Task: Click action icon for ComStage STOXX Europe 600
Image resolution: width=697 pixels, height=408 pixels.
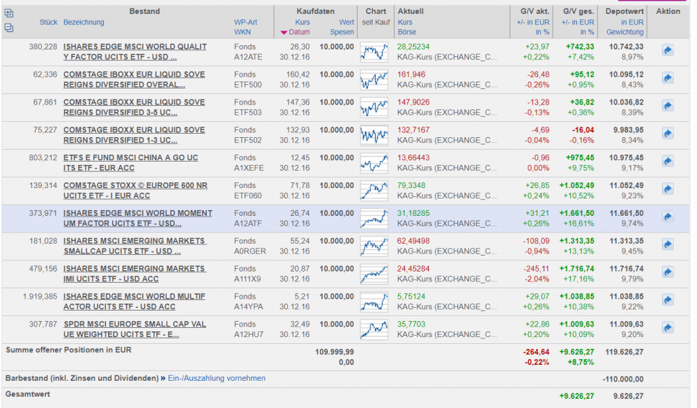Action: coord(667,189)
